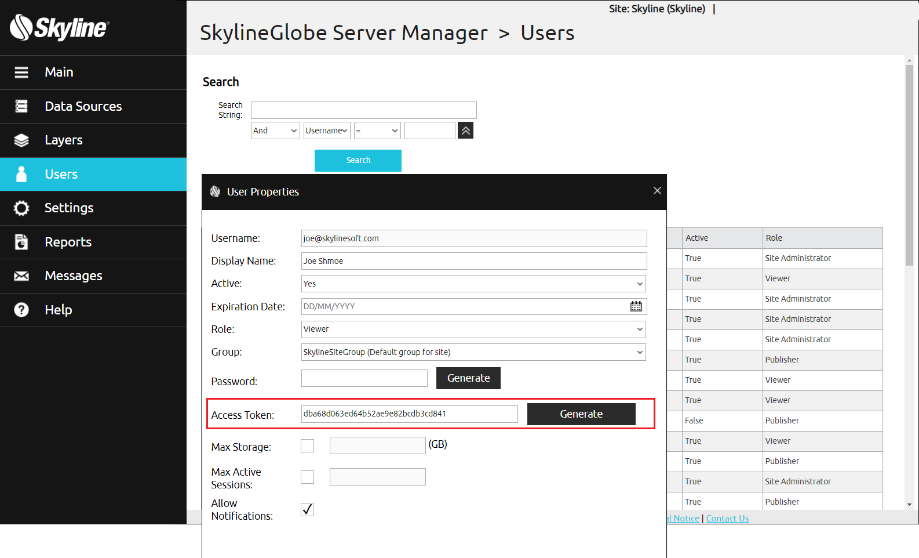Click the Users breadcrumb heading
Screen dimensions: 919x558
coord(548,33)
